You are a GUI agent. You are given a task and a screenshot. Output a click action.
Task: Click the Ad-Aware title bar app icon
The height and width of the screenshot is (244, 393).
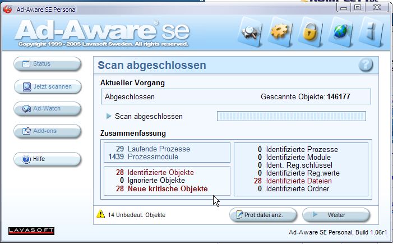tap(8, 10)
